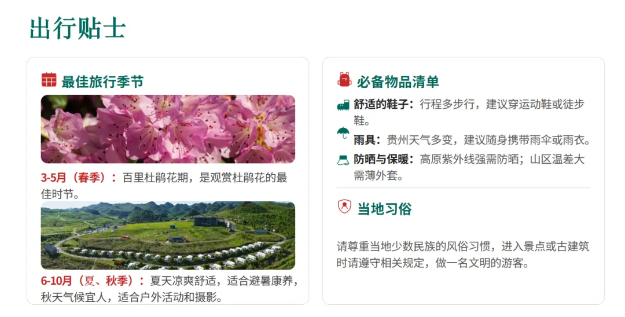Click the sun hat icon
The height and width of the screenshot is (317, 625).
(x=343, y=160)
